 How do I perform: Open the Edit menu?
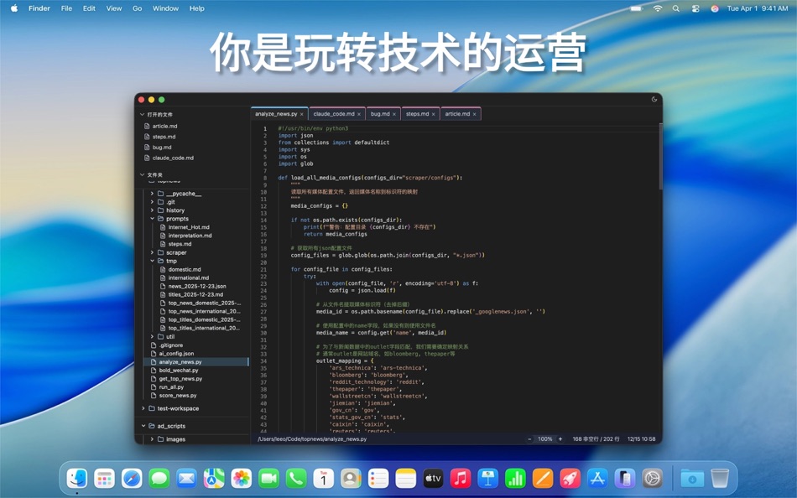pyautogui.click(x=89, y=8)
